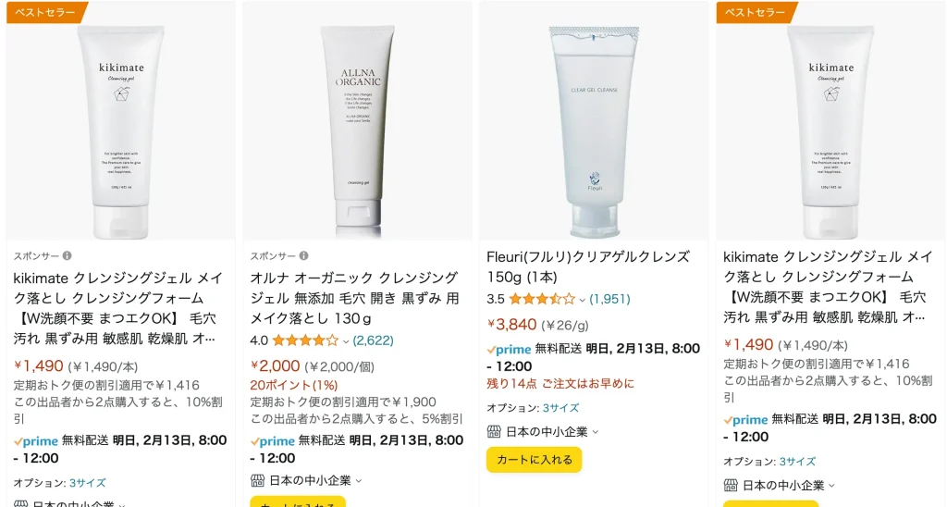This screenshot has width=947, height=507.
Task: Click the Fleuri star rating icons
Action: click(542, 299)
